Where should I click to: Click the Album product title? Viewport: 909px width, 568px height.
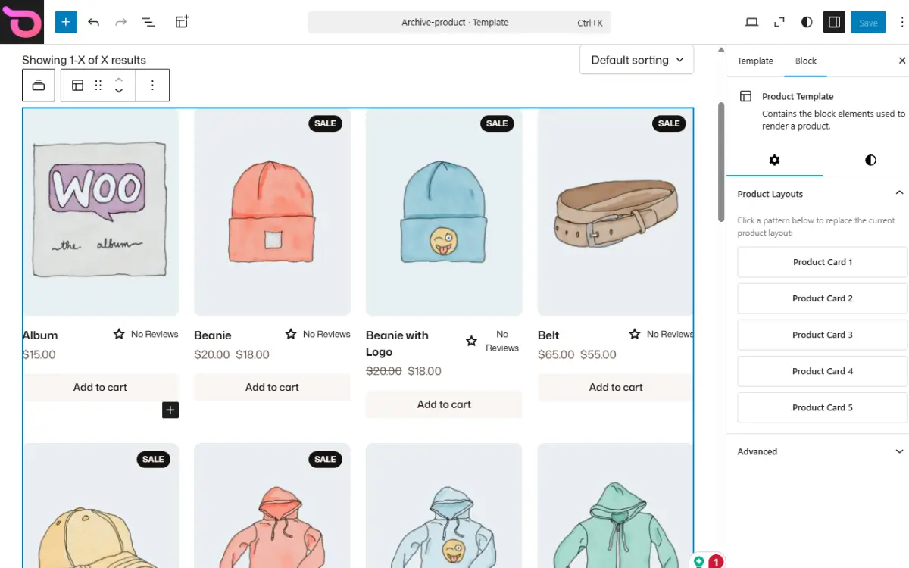tap(40, 335)
